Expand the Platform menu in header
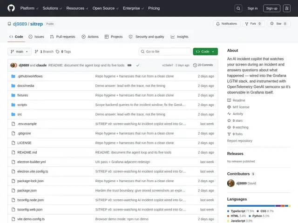The height and width of the screenshot is (223, 298). [29, 8]
